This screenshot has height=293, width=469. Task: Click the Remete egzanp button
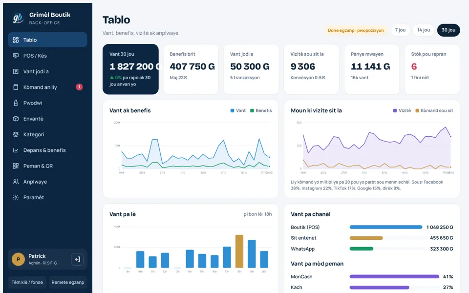pyautogui.click(x=67, y=282)
